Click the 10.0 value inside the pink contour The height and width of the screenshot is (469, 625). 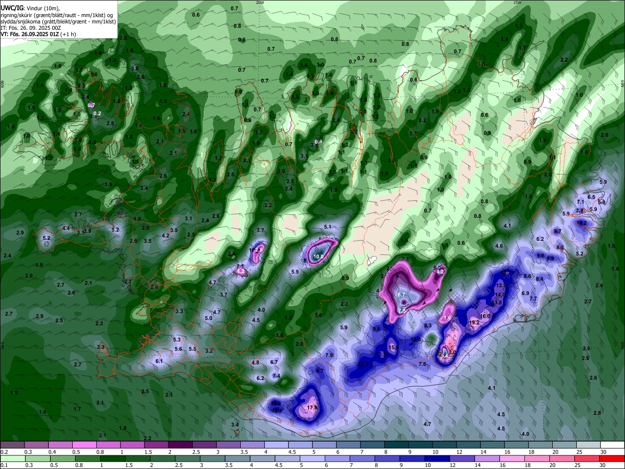point(318,256)
